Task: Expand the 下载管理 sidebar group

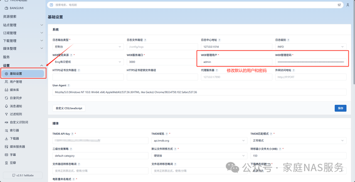Action: pyautogui.click(x=23, y=41)
